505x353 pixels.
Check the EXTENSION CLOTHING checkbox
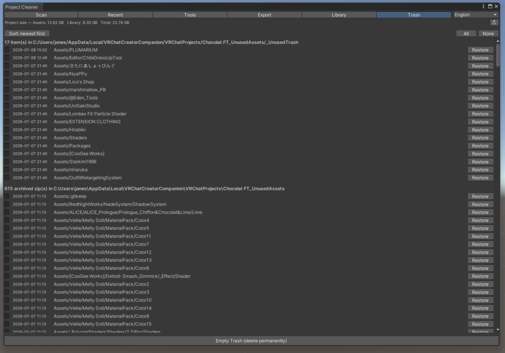point(7,122)
